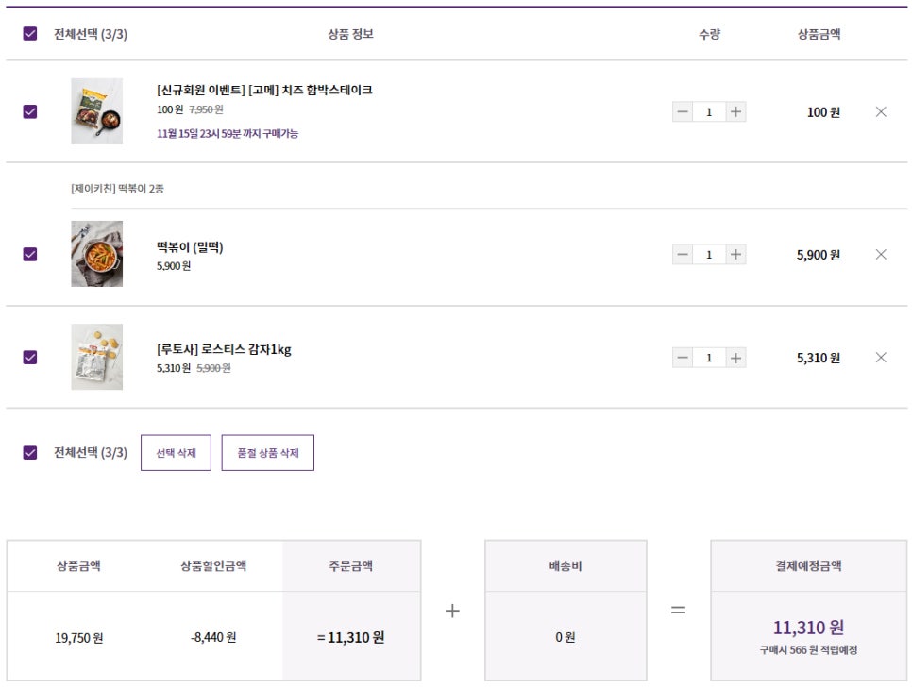Click quantity input field of 치즈 함박스테이크
Image resolution: width=912 pixels, height=689 pixels.
pos(708,111)
